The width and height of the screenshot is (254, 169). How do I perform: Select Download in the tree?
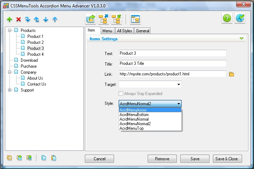coord(29,60)
